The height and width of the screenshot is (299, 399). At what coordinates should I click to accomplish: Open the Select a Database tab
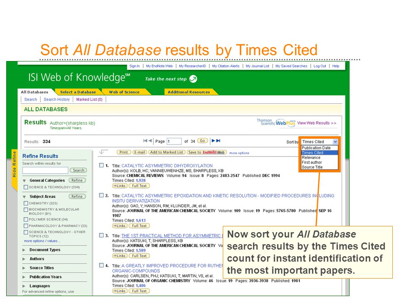78,92
